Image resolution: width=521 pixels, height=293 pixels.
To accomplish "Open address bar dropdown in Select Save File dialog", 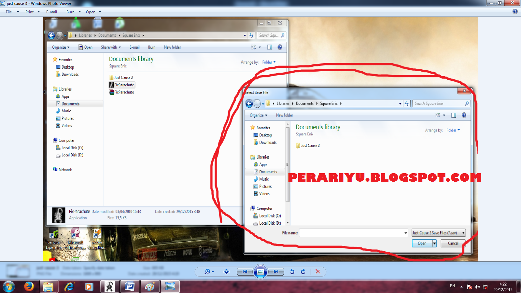I will 400,104.
